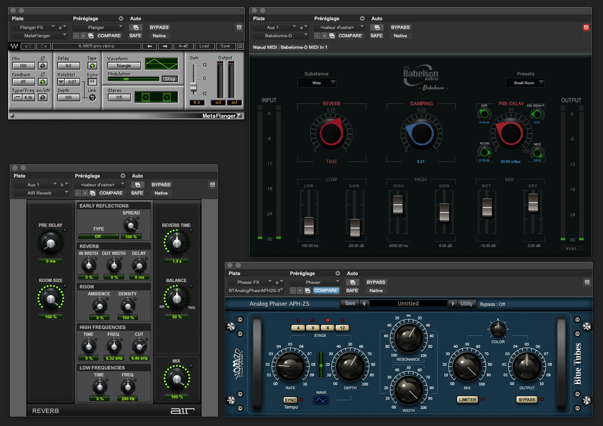Screen dimensions: 603x426
Task: Open the Préréglage menu arrow in Babelonne-D window
Action: pyautogui.click(x=362, y=19)
